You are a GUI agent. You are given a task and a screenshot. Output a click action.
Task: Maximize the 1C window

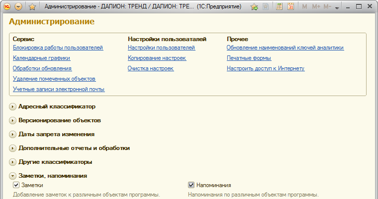[359, 7]
